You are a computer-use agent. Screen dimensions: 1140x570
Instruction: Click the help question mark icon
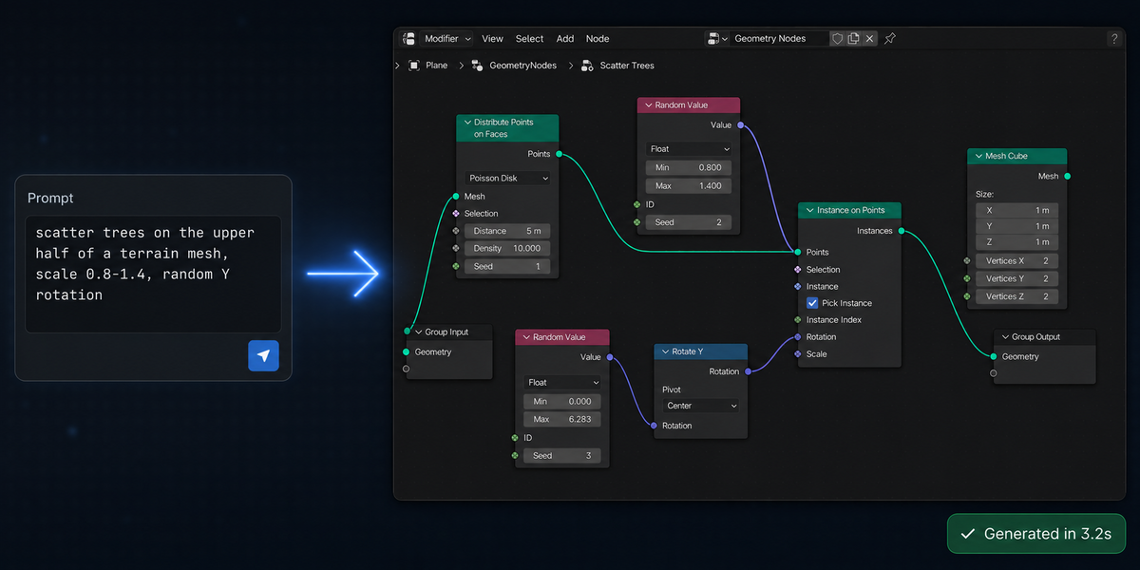click(1114, 39)
